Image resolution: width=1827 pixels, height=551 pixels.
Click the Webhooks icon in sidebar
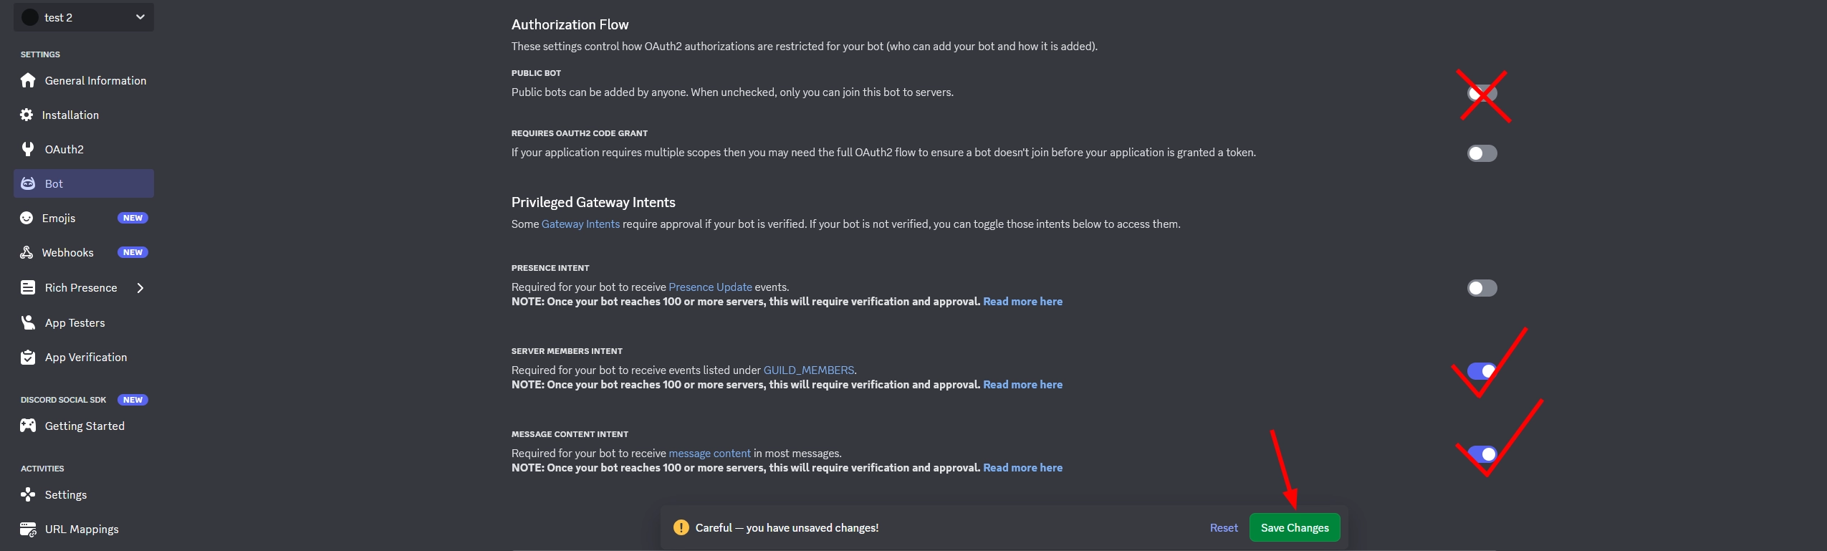click(x=27, y=252)
